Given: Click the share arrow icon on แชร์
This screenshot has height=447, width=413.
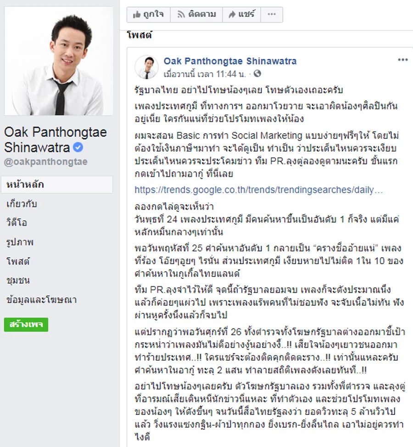Looking at the screenshot, I should 232,14.
